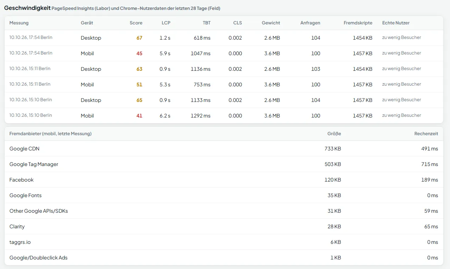Viewport: 450px width, 269px height.
Task: Click TBT value '1292 ms'
Action: (x=201, y=116)
